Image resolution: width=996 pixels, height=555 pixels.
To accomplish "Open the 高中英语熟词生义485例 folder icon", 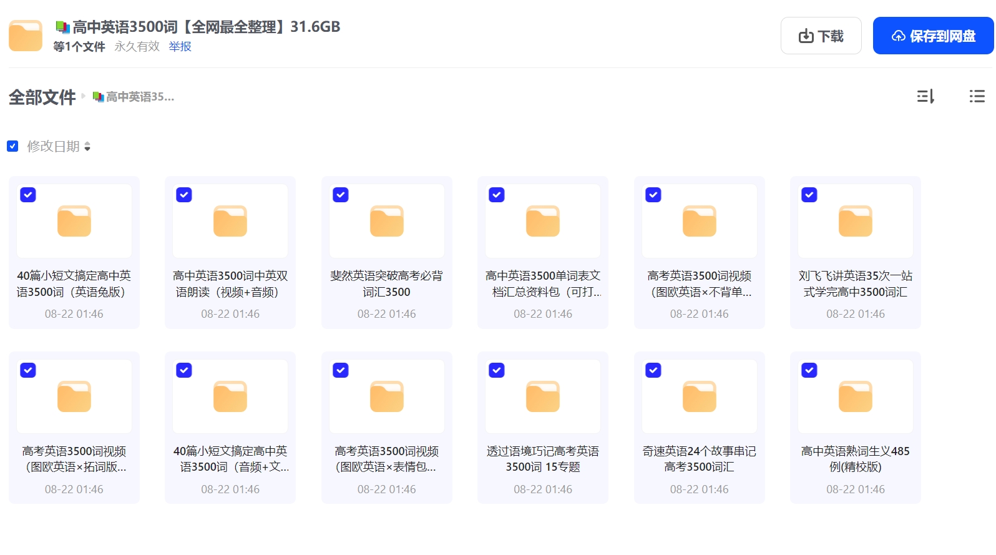I will 855,396.
